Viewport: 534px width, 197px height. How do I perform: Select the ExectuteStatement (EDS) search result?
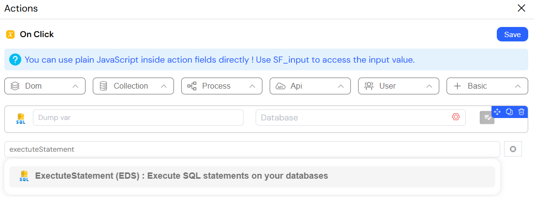coord(252,177)
